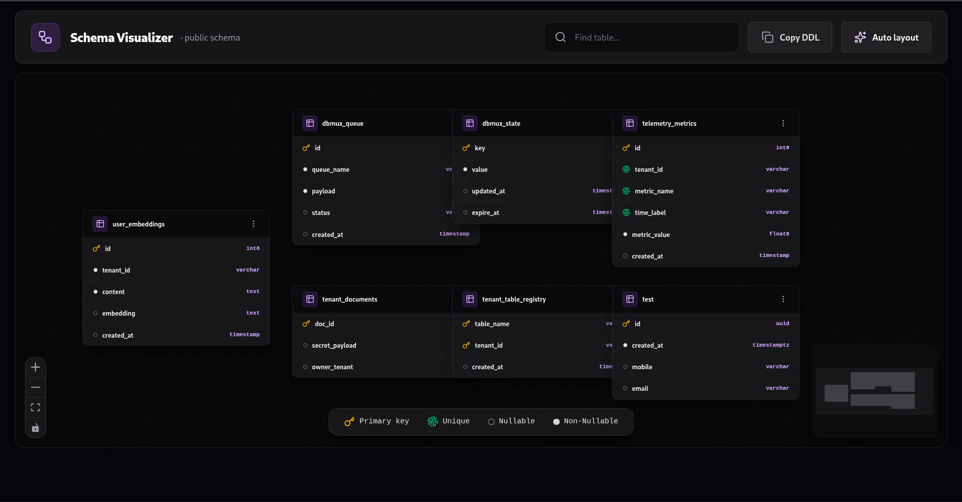
Task: Open the test table options menu
Action: [783, 299]
